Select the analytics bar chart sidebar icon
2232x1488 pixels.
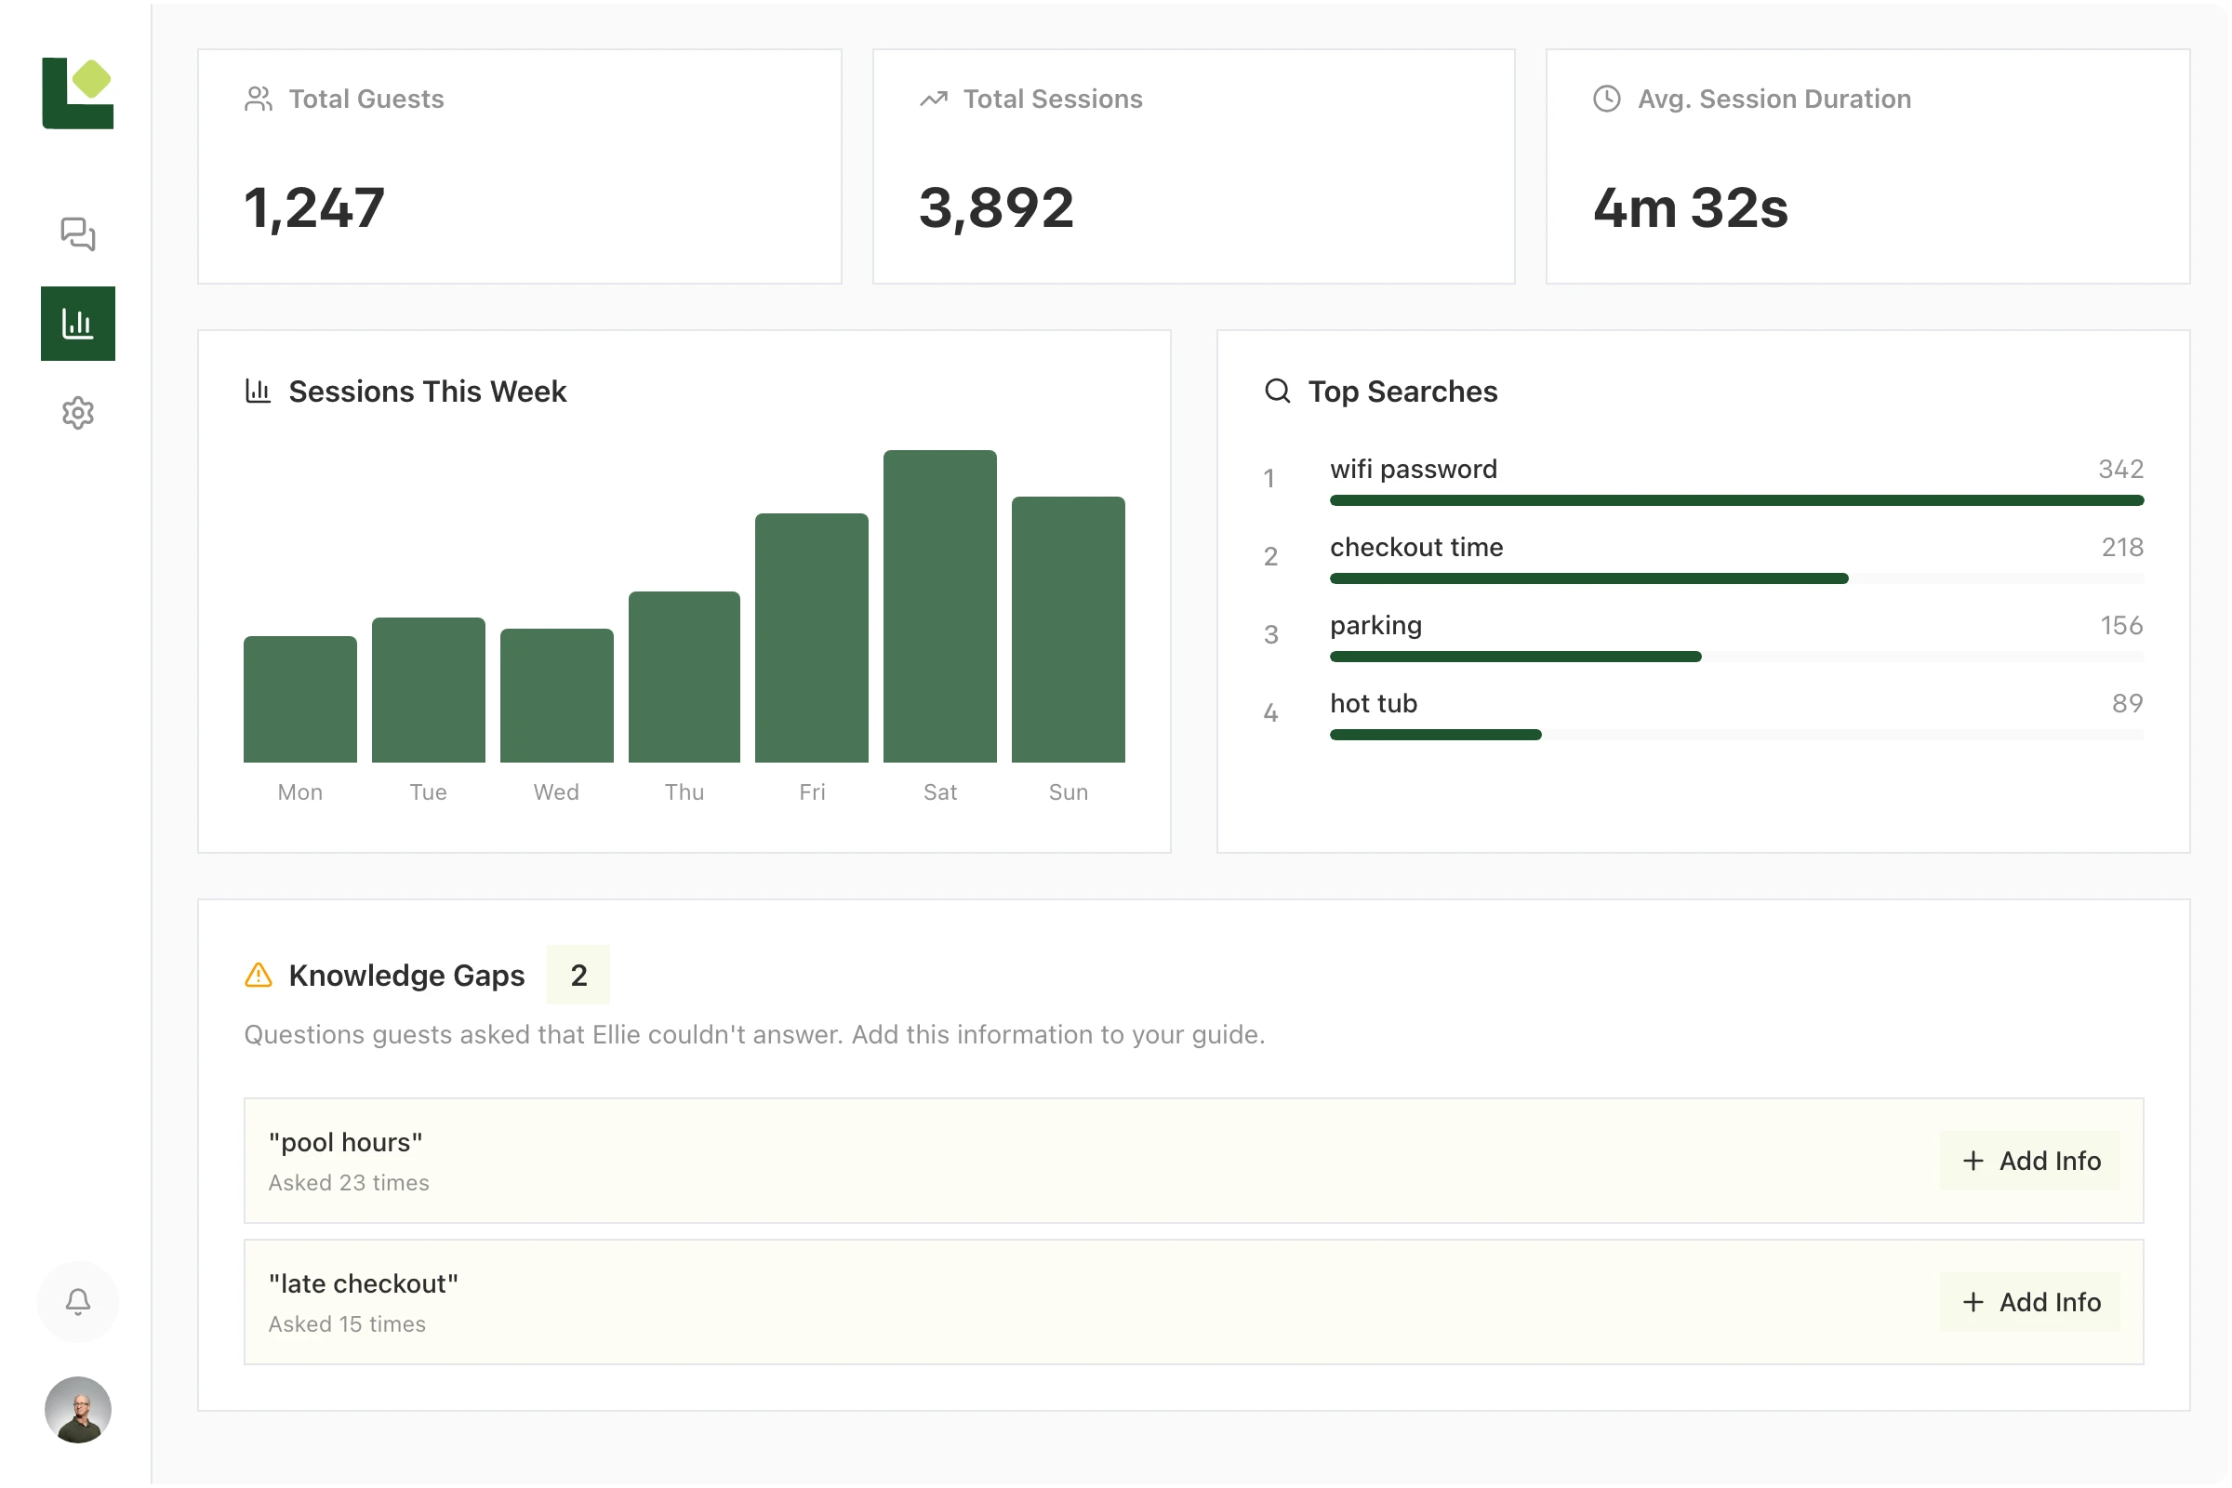[x=78, y=324]
